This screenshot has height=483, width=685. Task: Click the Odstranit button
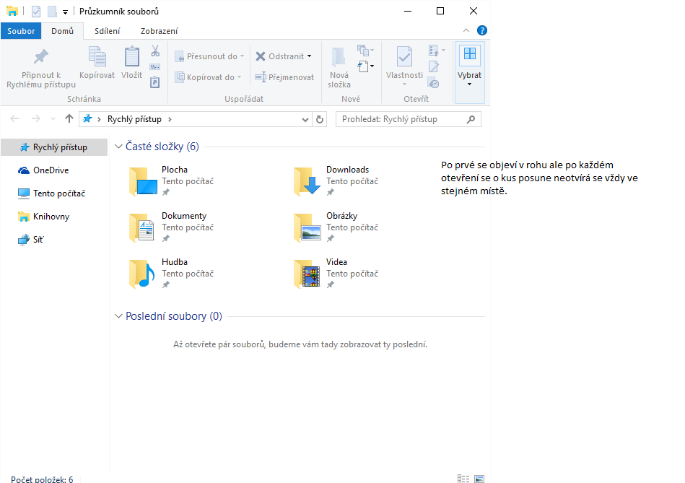click(284, 56)
